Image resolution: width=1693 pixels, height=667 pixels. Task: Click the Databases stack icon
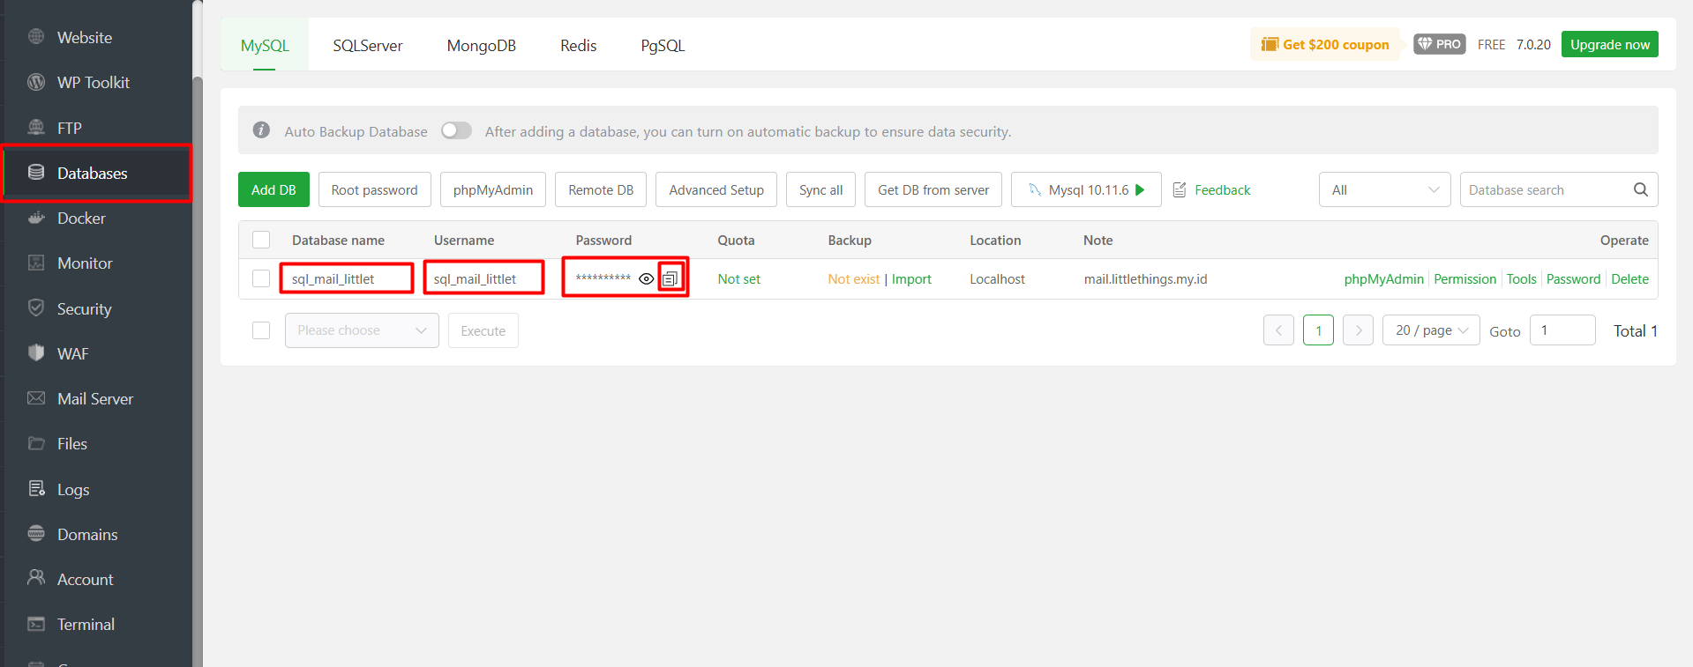(x=36, y=173)
